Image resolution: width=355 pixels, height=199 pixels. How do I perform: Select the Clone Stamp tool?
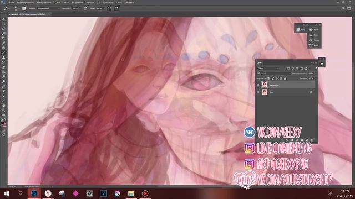[x=3, y=57]
